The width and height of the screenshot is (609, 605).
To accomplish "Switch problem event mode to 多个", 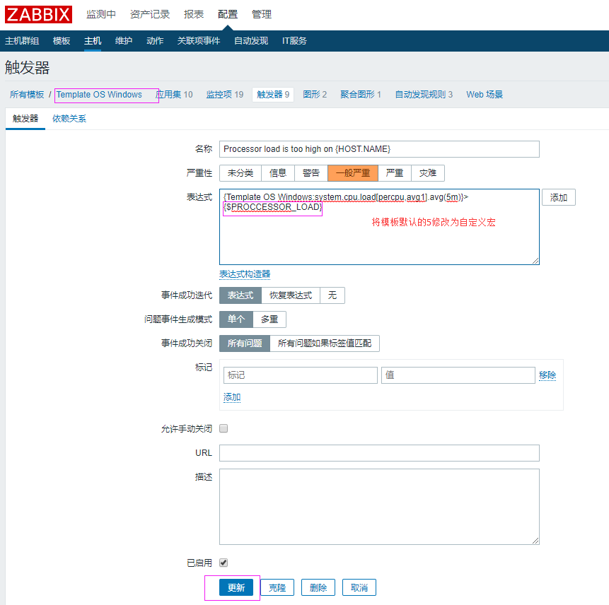I will [x=269, y=319].
